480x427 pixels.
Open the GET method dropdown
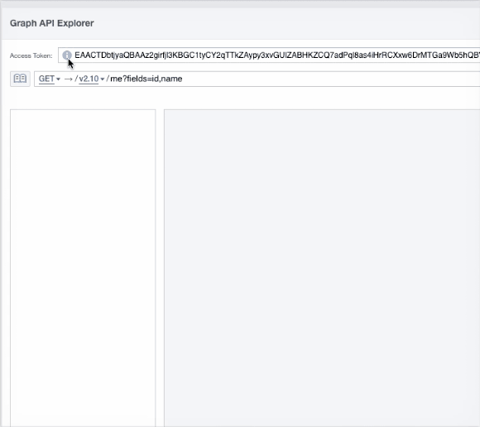tap(50, 79)
